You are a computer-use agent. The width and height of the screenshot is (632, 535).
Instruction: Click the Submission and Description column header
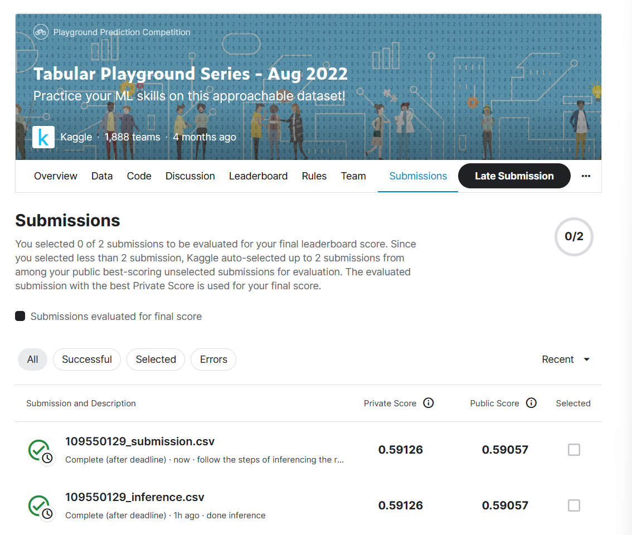[81, 403]
